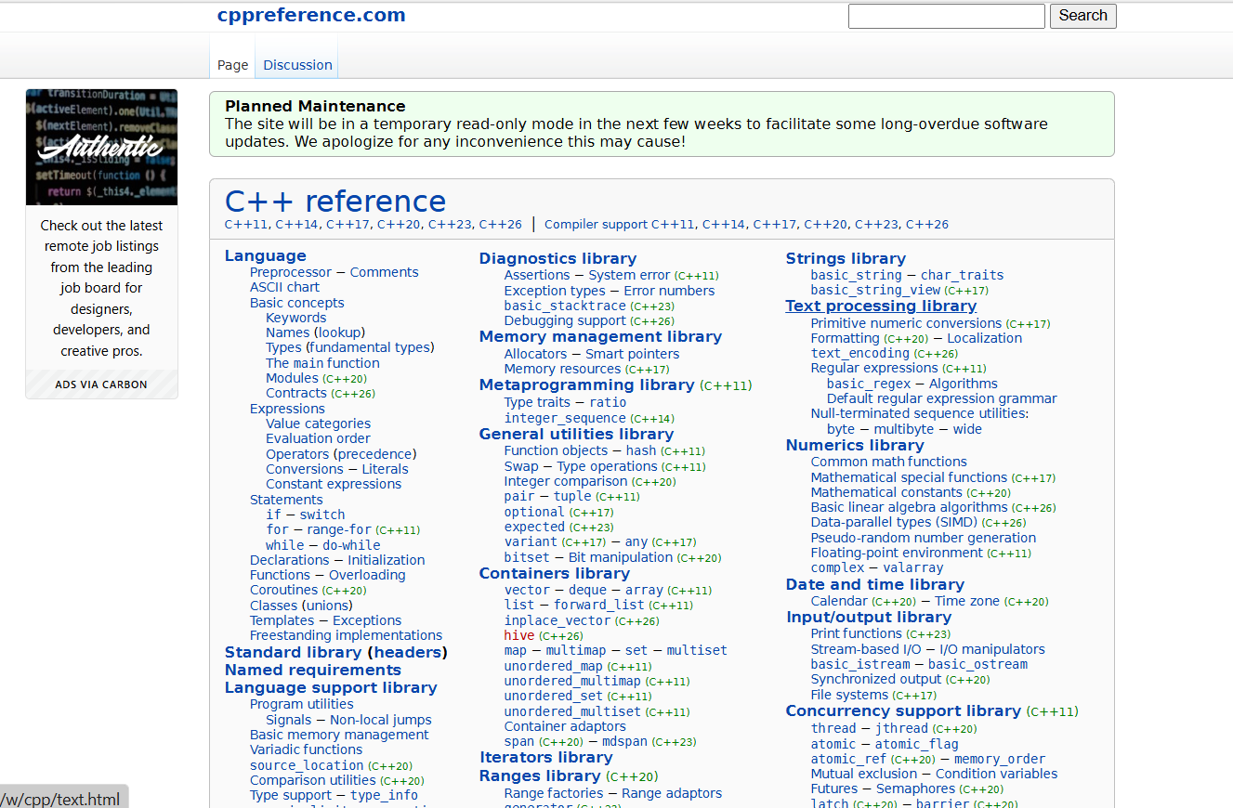Image resolution: width=1233 pixels, height=808 pixels.
Task: Open the red hive link
Action: click(519, 635)
